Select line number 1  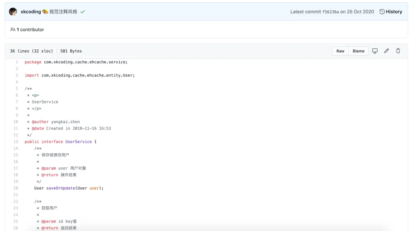tap(17, 62)
